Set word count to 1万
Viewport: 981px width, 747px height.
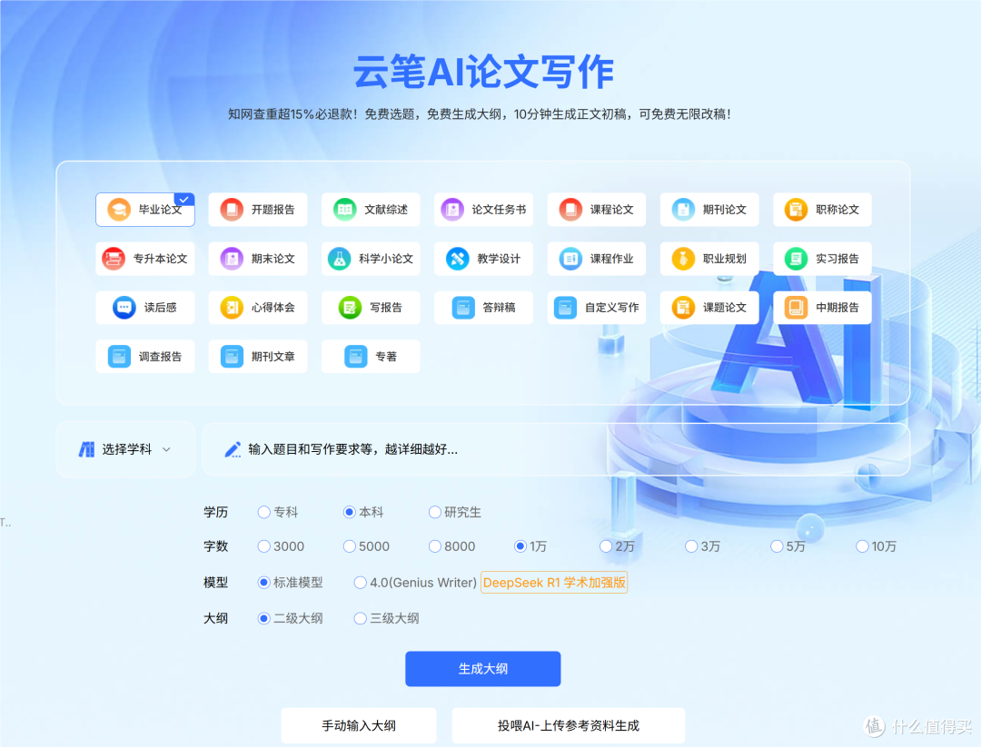[x=520, y=546]
